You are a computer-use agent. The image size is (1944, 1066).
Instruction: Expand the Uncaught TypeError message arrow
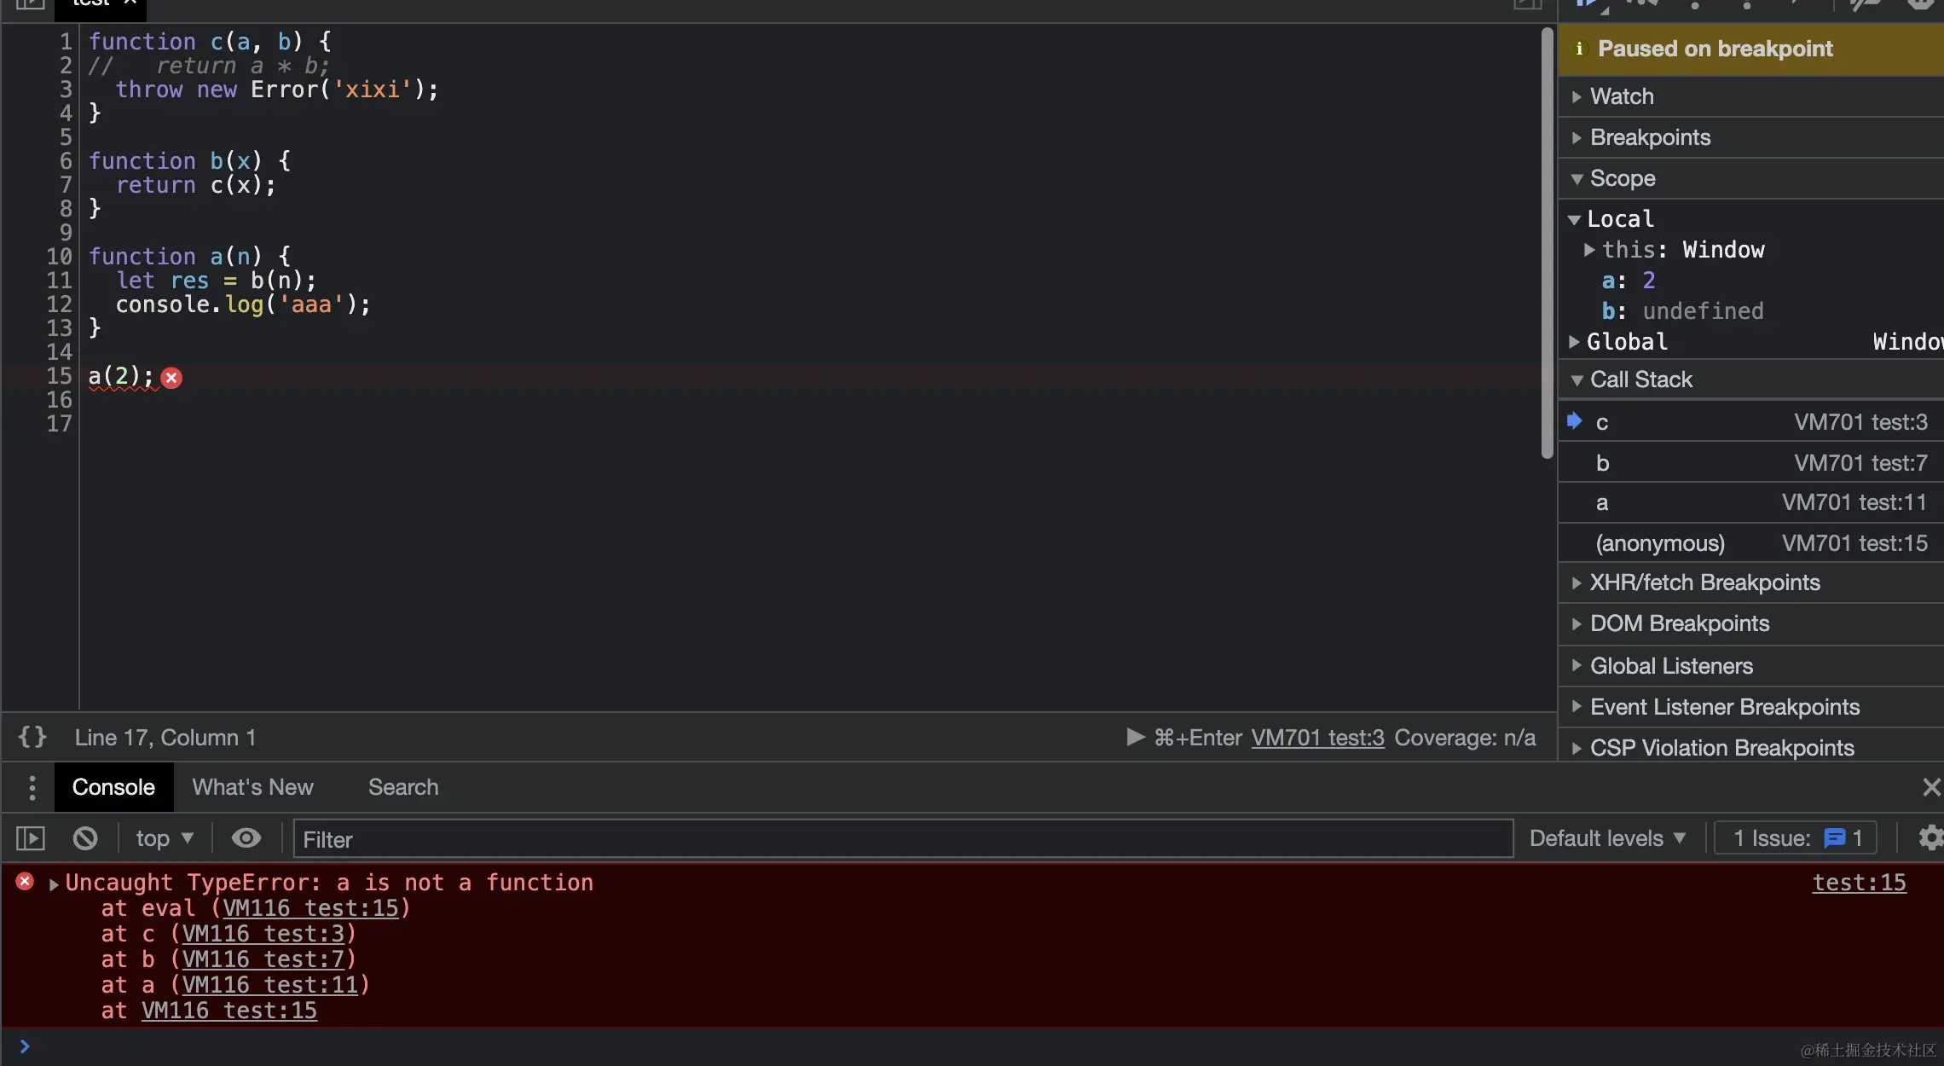tap(54, 884)
